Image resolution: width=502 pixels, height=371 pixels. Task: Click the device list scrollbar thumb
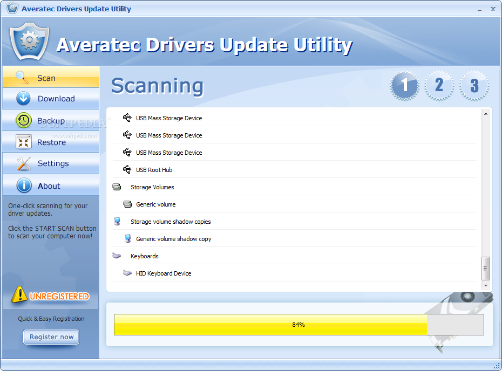pos(486,269)
